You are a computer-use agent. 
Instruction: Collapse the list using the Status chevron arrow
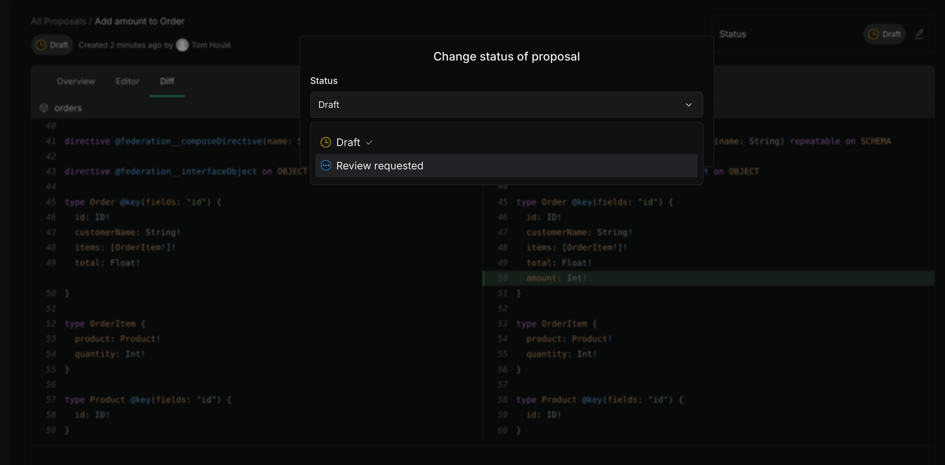pos(689,105)
